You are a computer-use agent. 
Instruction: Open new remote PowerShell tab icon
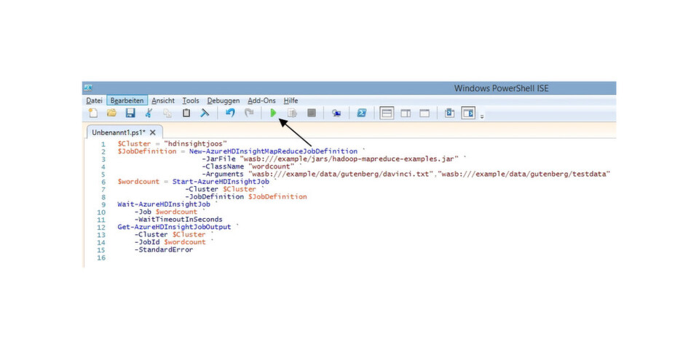point(336,113)
